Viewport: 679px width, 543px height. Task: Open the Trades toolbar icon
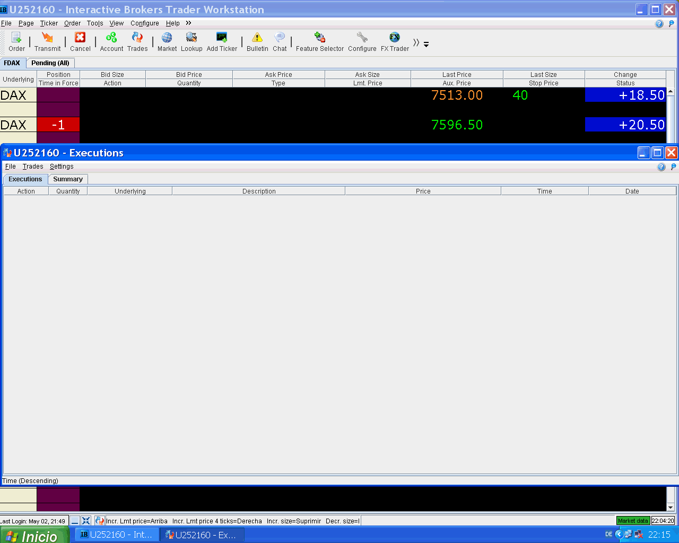pyautogui.click(x=137, y=37)
